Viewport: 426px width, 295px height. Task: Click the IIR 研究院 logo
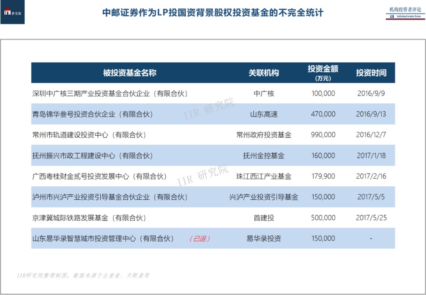13,12
